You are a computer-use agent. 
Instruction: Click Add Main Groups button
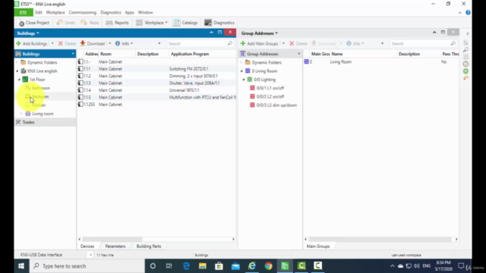[x=260, y=44]
